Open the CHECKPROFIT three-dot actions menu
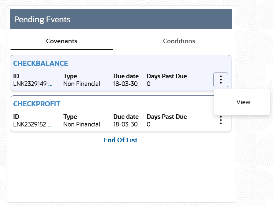 [220, 120]
